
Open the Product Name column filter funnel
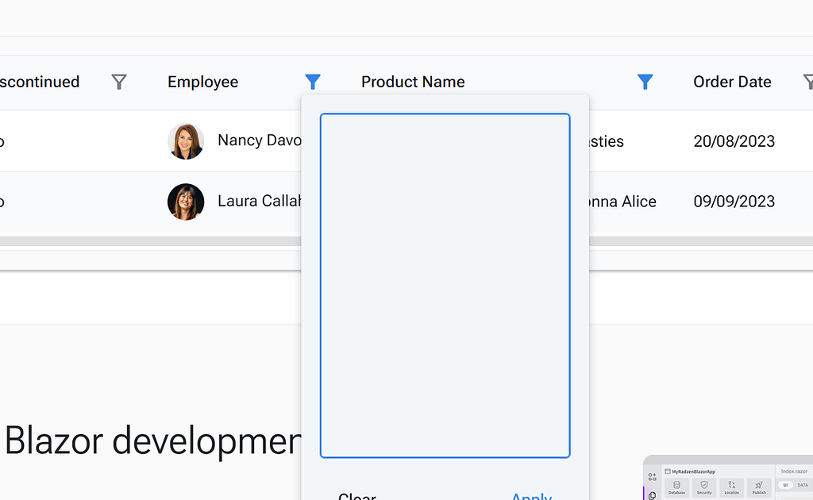645,82
